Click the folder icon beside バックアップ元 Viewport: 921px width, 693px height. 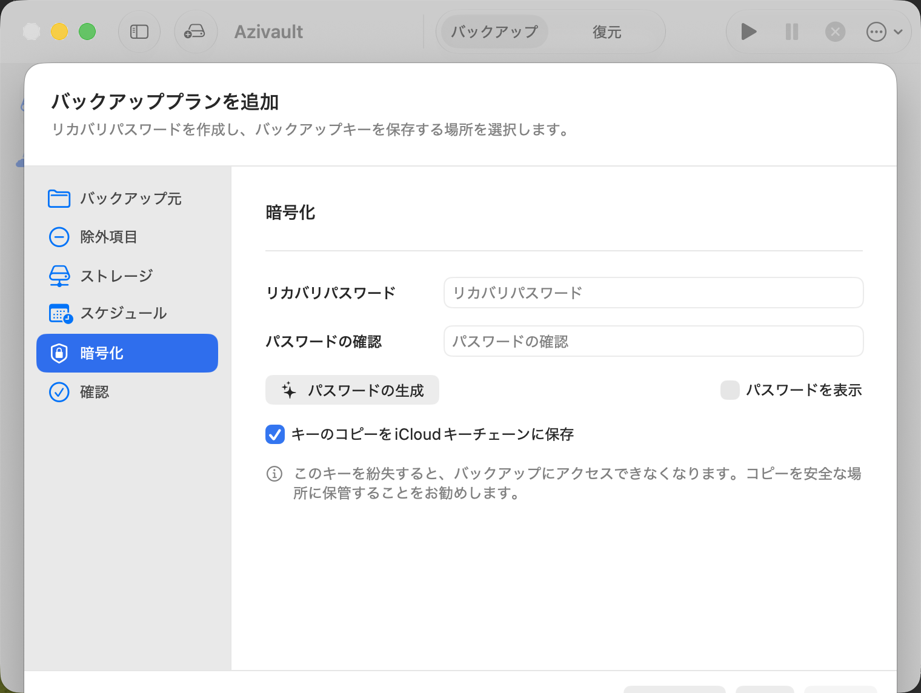59,198
